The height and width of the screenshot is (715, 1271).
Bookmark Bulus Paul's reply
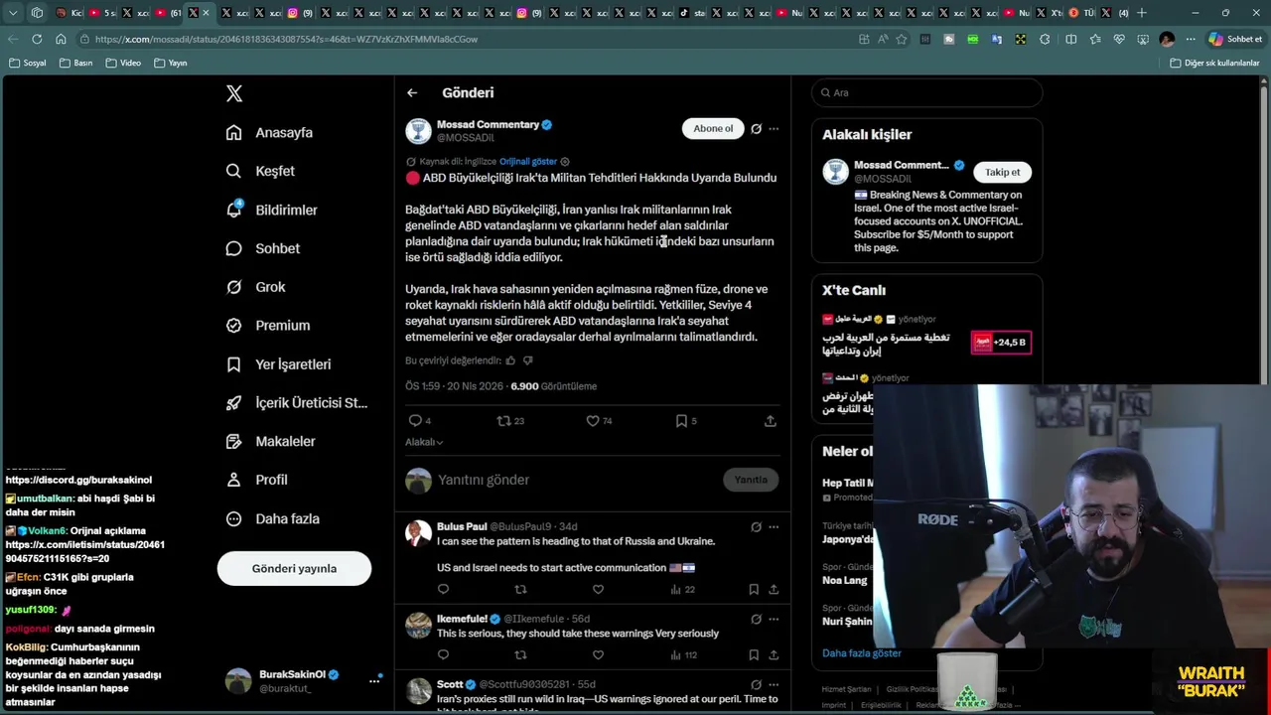(754, 589)
